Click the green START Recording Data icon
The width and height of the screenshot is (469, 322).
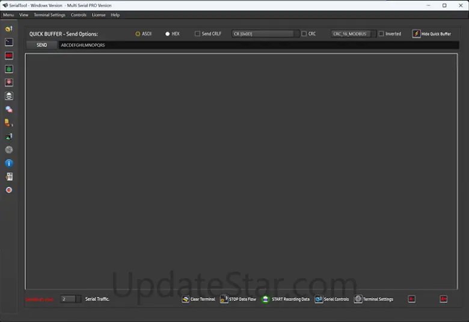(265, 299)
